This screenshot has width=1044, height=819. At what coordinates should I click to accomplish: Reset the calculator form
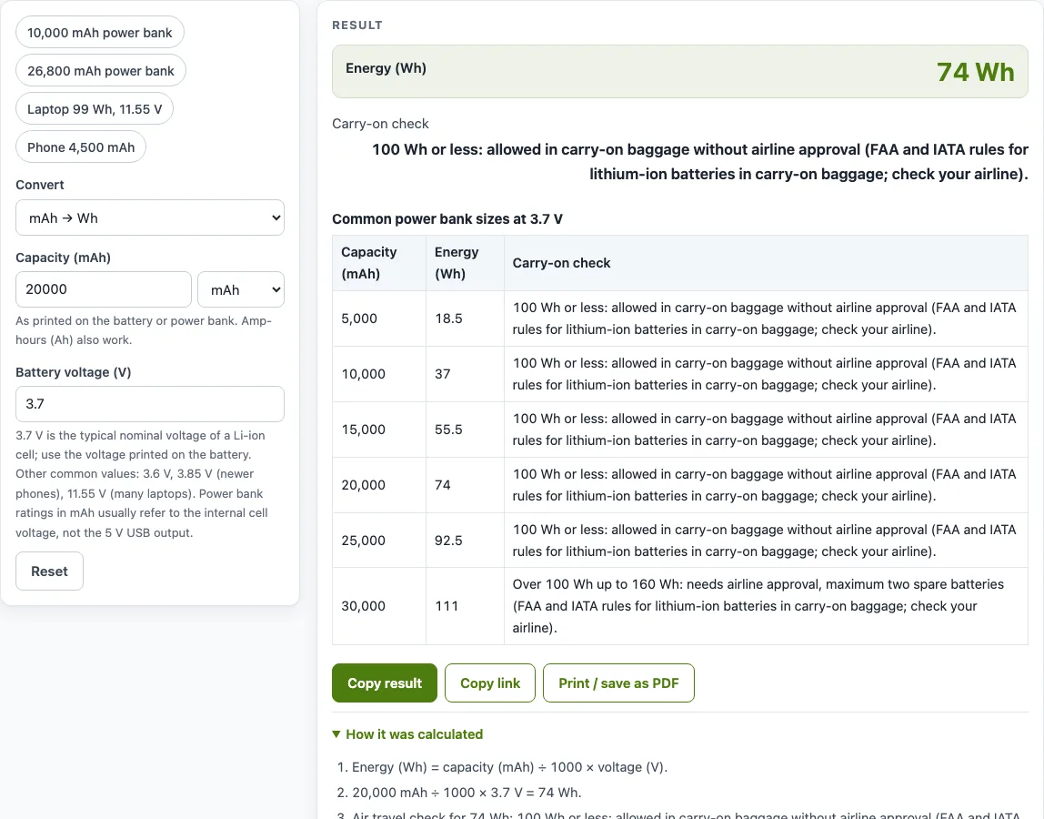[49, 571]
